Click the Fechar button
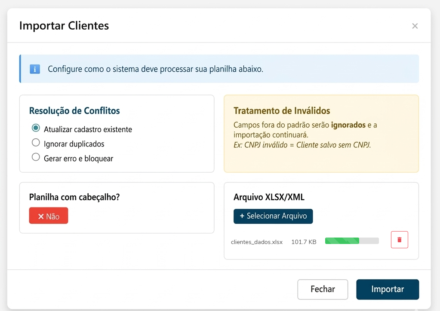440x311 pixels. [323, 289]
